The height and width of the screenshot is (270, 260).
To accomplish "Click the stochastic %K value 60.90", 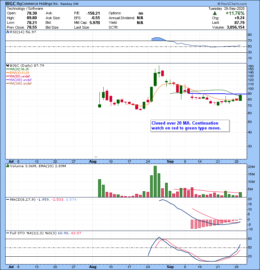I will (x=63, y=233).
